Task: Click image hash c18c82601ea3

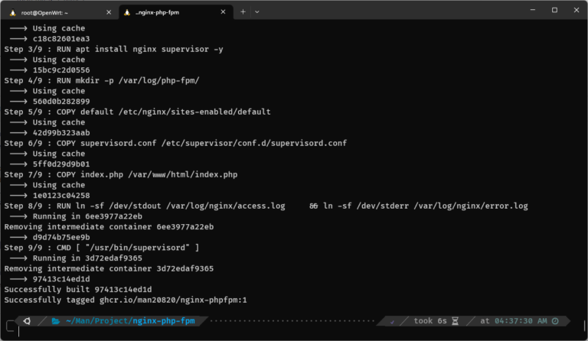Action: click(61, 38)
